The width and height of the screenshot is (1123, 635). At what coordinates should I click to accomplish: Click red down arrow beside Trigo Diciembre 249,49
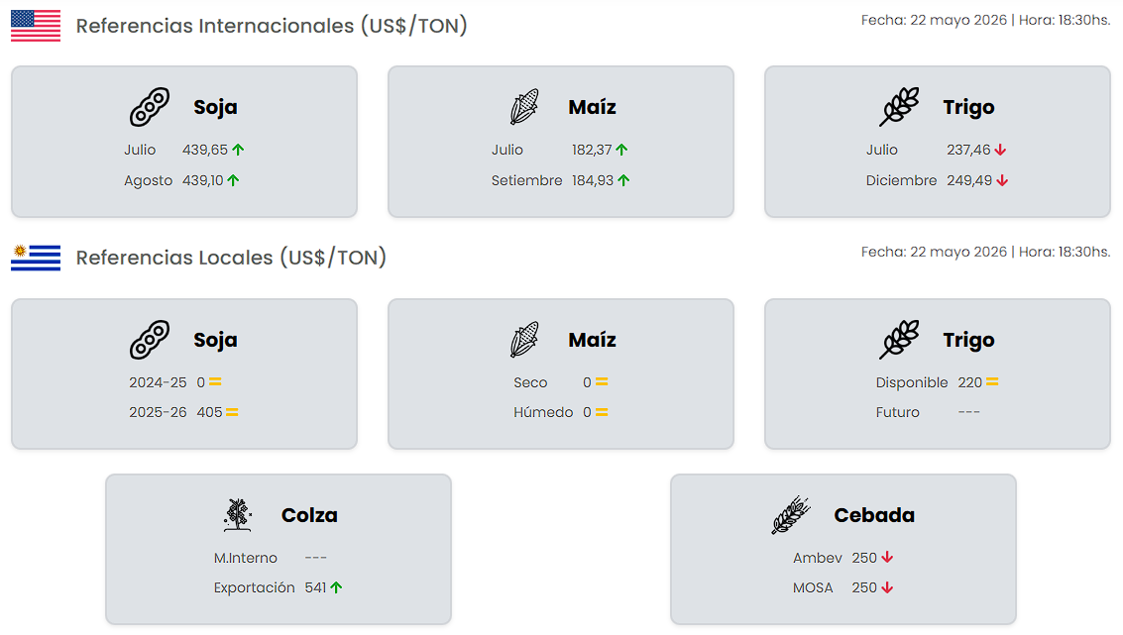[1003, 180]
